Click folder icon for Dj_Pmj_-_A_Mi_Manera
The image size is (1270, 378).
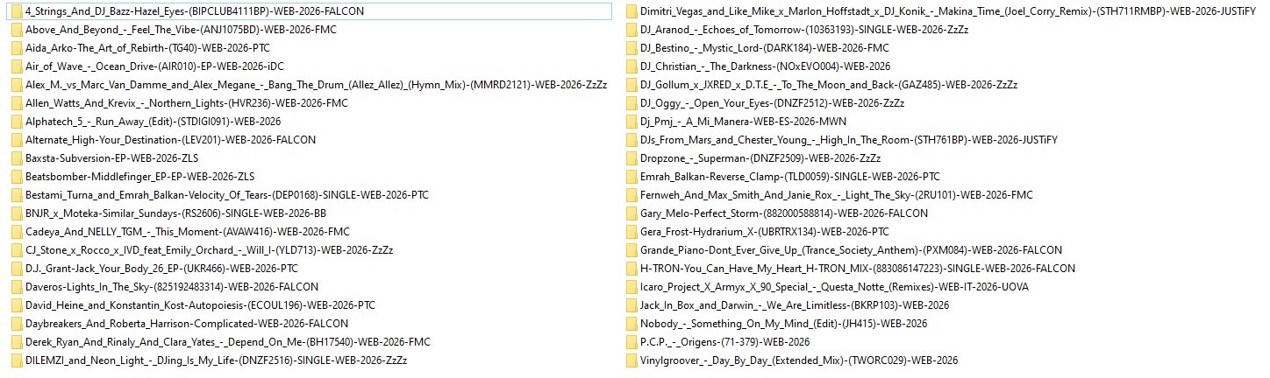(631, 122)
